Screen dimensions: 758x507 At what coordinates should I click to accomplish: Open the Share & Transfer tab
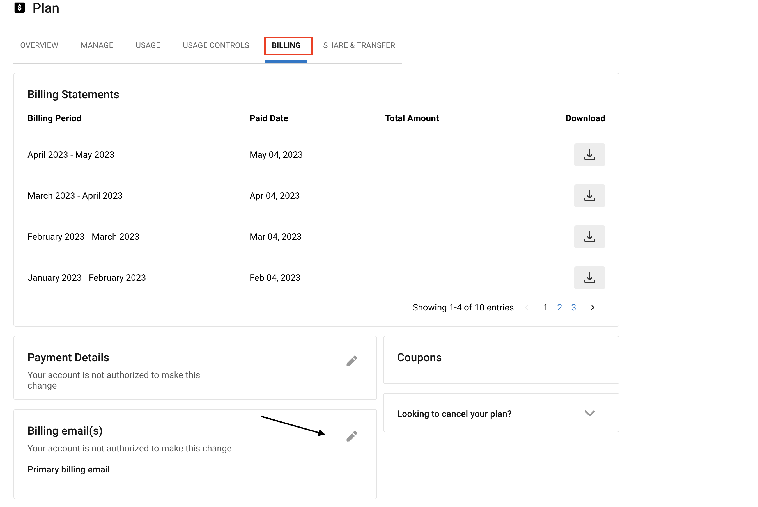point(359,45)
